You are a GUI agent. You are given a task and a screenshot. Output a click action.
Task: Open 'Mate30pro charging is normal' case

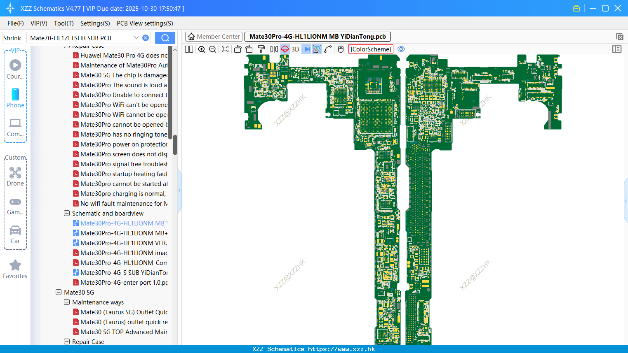(120, 193)
